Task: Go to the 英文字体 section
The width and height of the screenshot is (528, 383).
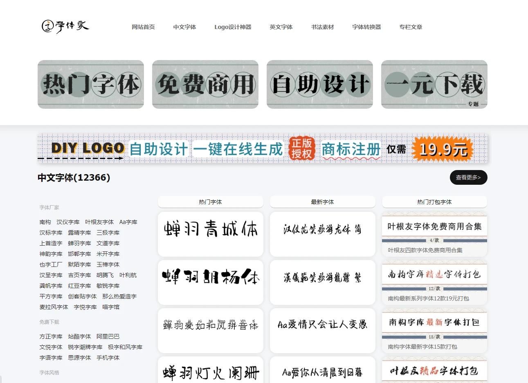Action: pos(281,27)
